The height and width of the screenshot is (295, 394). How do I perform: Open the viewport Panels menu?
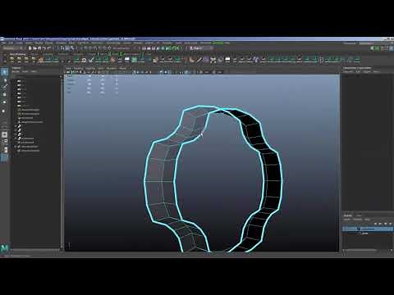(x=123, y=68)
